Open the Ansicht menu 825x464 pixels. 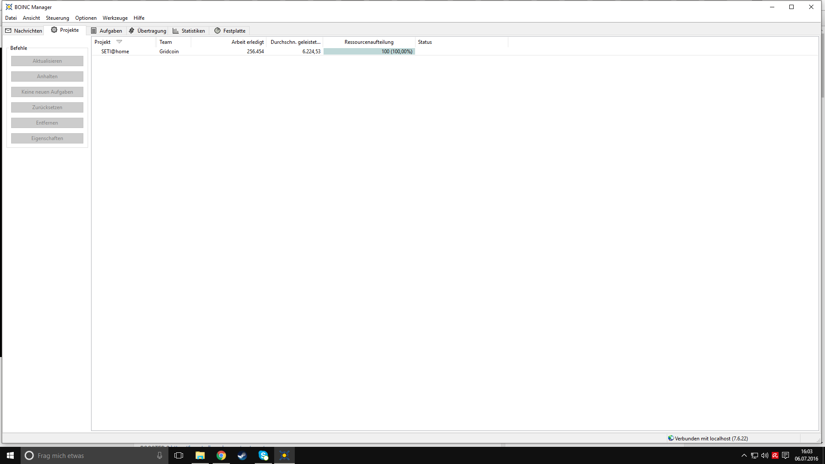[31, 18]
